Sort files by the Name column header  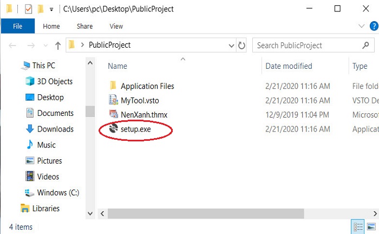click(117, 66)
